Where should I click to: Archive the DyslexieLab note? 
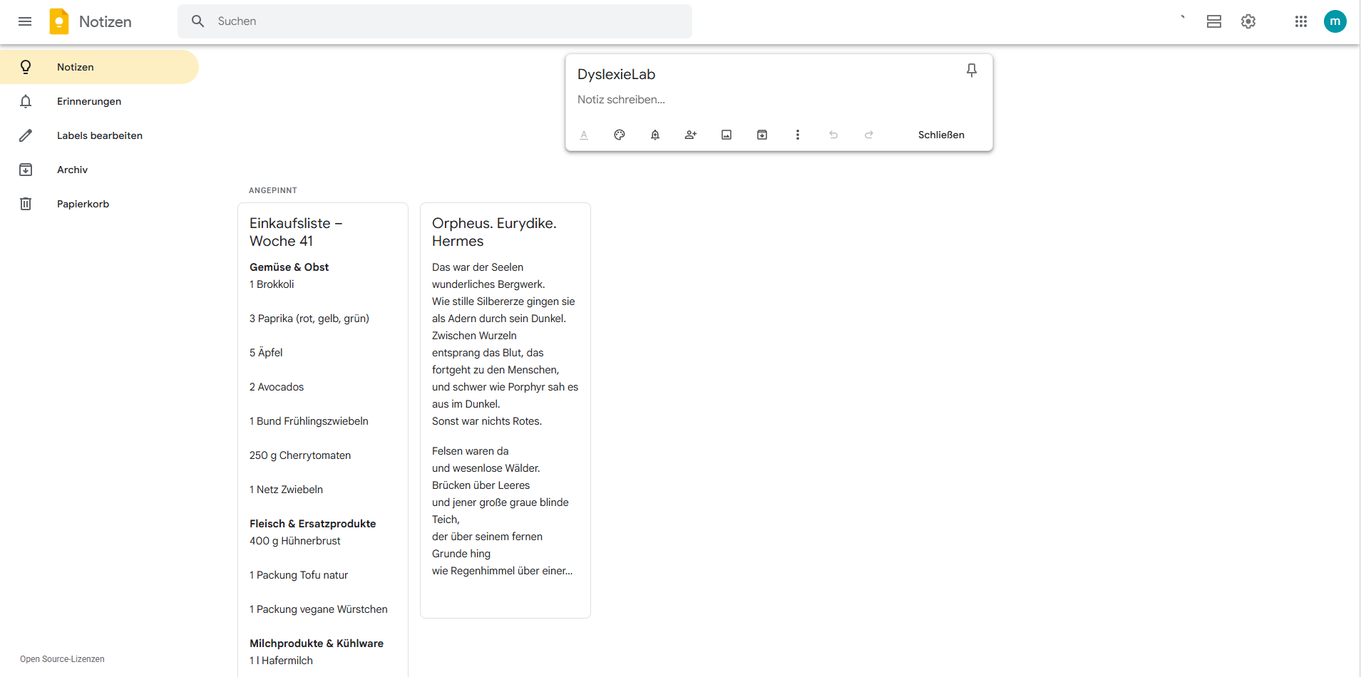[761, 135]
